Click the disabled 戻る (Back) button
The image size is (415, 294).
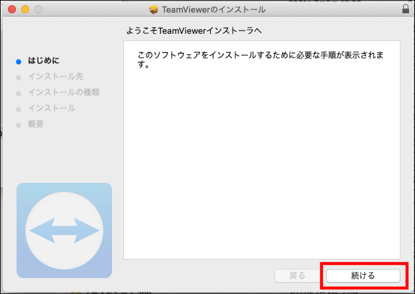pyautogui.click(x=297, y=275)
